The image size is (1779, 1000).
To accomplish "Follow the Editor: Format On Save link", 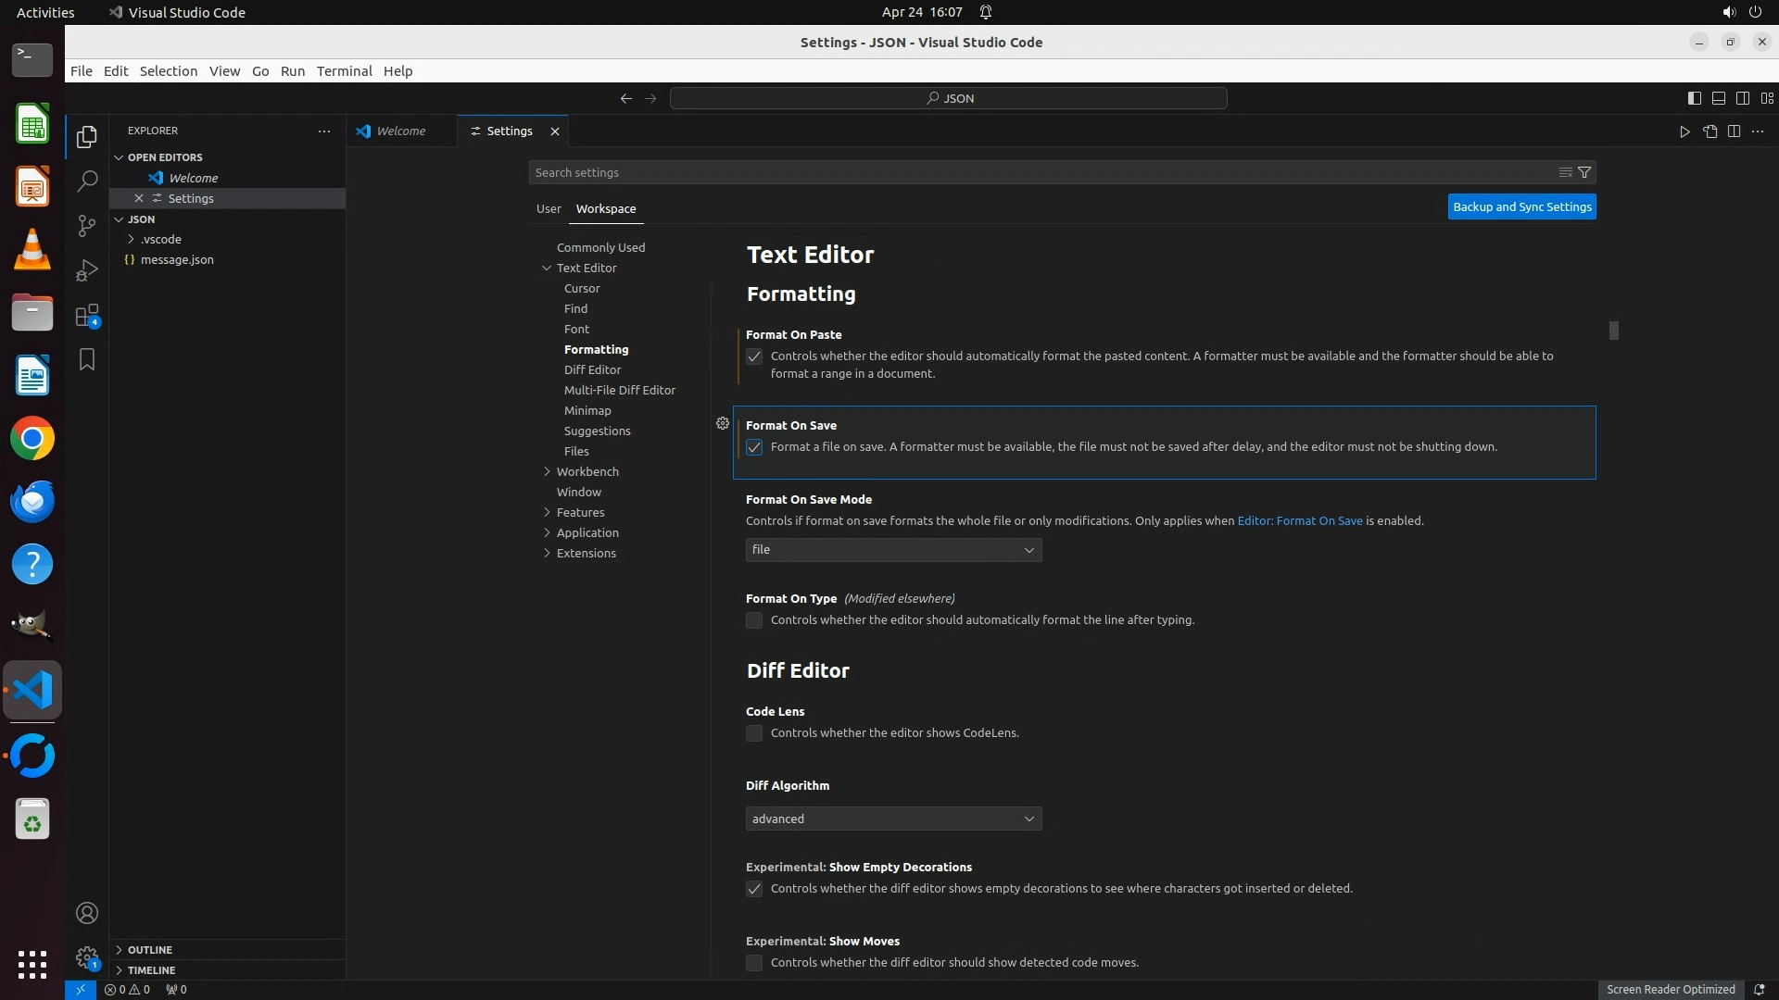I will pos(1299,520).
